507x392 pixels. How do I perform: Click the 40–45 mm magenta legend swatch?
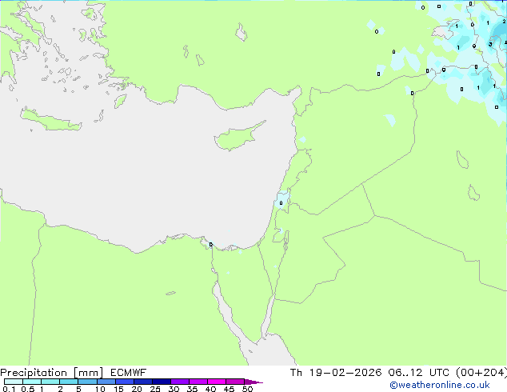217,382
